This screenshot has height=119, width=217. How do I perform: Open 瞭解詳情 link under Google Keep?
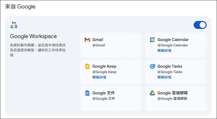[x=99, y=77]
